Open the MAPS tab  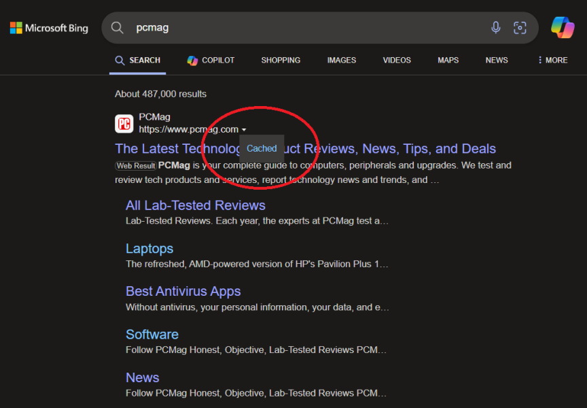448,60
